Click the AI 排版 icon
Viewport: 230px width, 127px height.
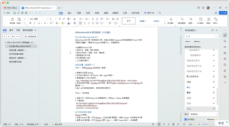click(x=201, y=19)
